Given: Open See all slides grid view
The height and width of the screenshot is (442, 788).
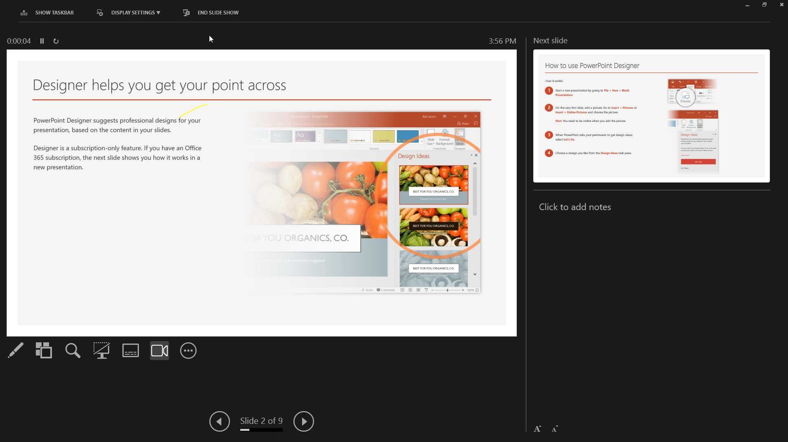Looking at the screenshot, I should click(44, 351).
